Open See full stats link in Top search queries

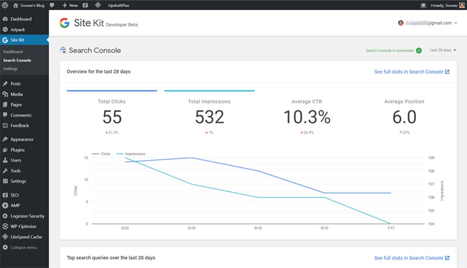tap(412, 258)
